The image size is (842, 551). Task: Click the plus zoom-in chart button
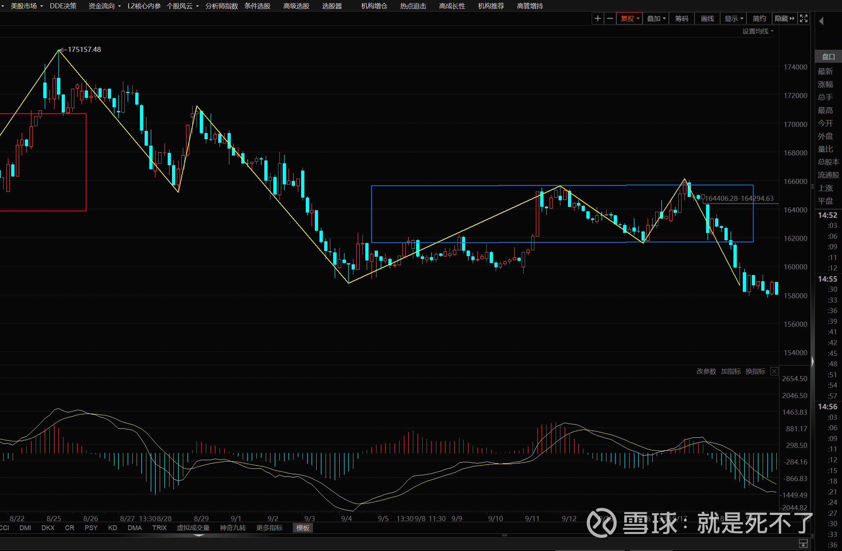click(598, 18)
